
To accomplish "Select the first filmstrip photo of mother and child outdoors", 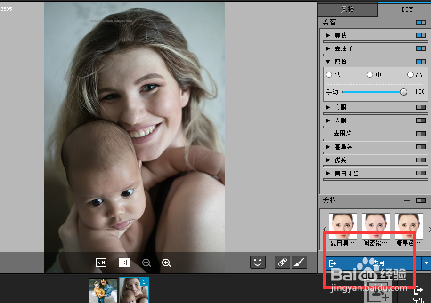I will (x=103, y=290).
